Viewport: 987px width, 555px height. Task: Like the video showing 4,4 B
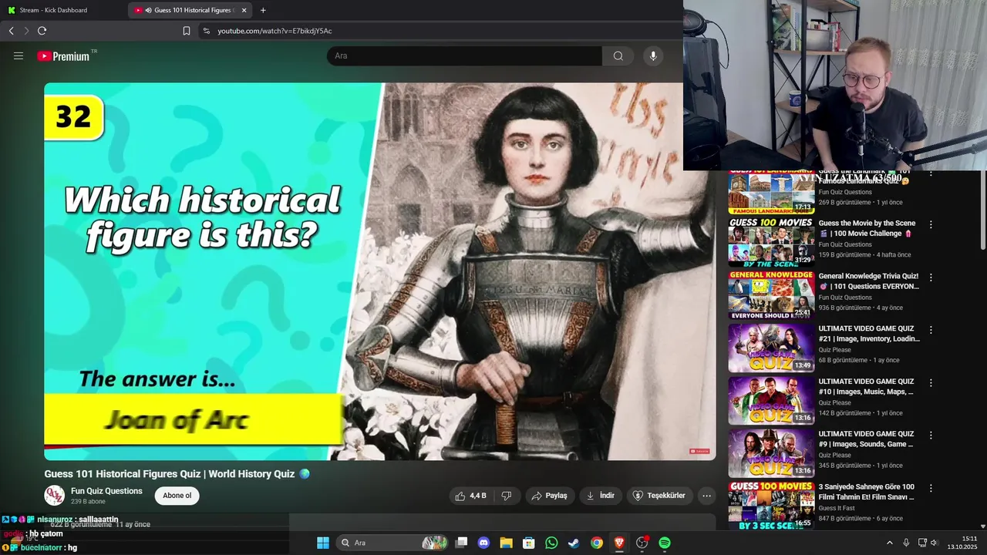tap(471, 496)
